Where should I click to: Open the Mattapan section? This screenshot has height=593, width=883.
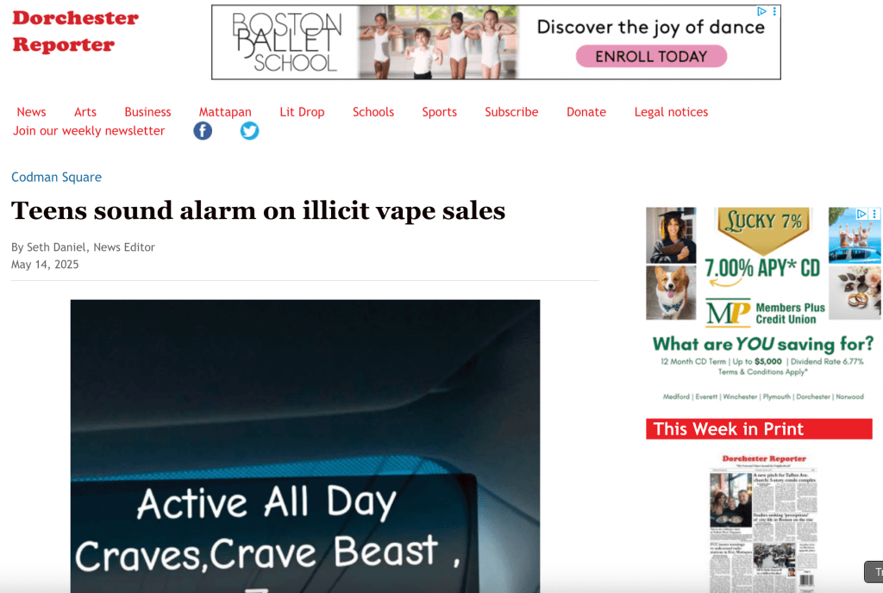coord(225,112)
